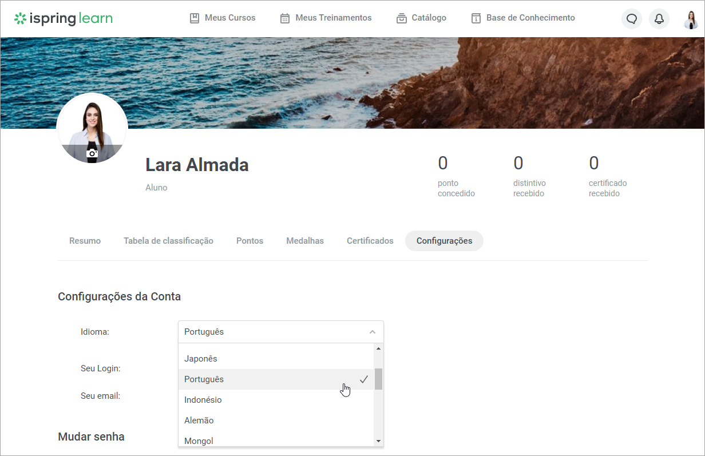Screen dimensions: 705x456
Task: Open the Catálogo section
Action: (x=421, y=18)
